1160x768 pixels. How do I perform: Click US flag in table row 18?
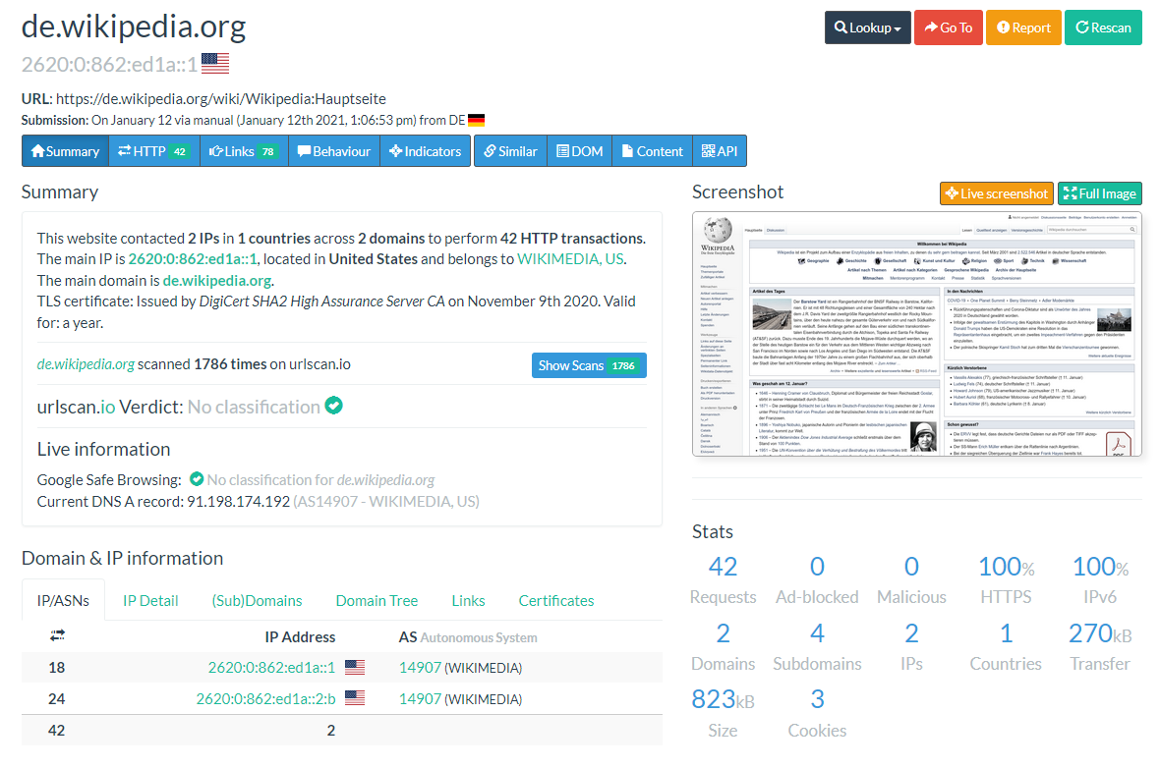point(355,667)
